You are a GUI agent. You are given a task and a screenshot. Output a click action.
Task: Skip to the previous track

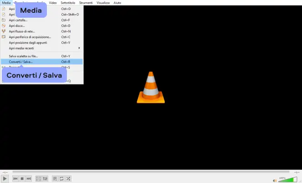pos(15,178)
